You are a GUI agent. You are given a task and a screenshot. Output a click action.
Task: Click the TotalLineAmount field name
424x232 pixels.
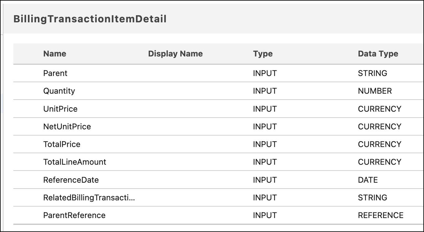pos(74,162)
